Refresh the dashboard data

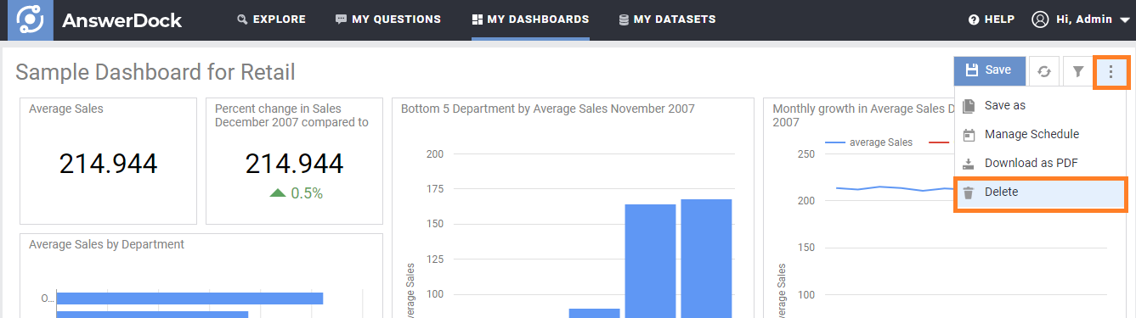[x=1044, y=71]
